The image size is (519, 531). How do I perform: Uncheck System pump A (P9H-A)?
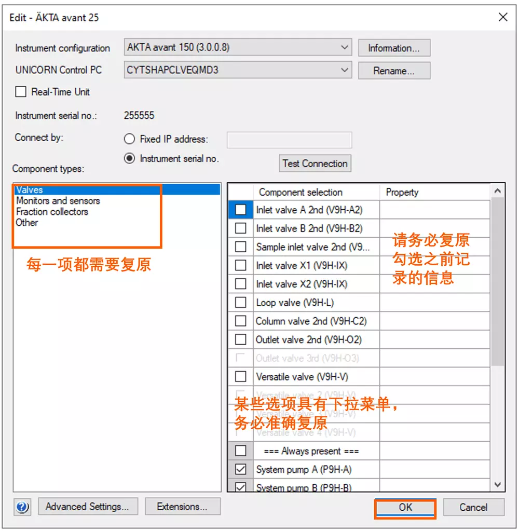(241, 470)
